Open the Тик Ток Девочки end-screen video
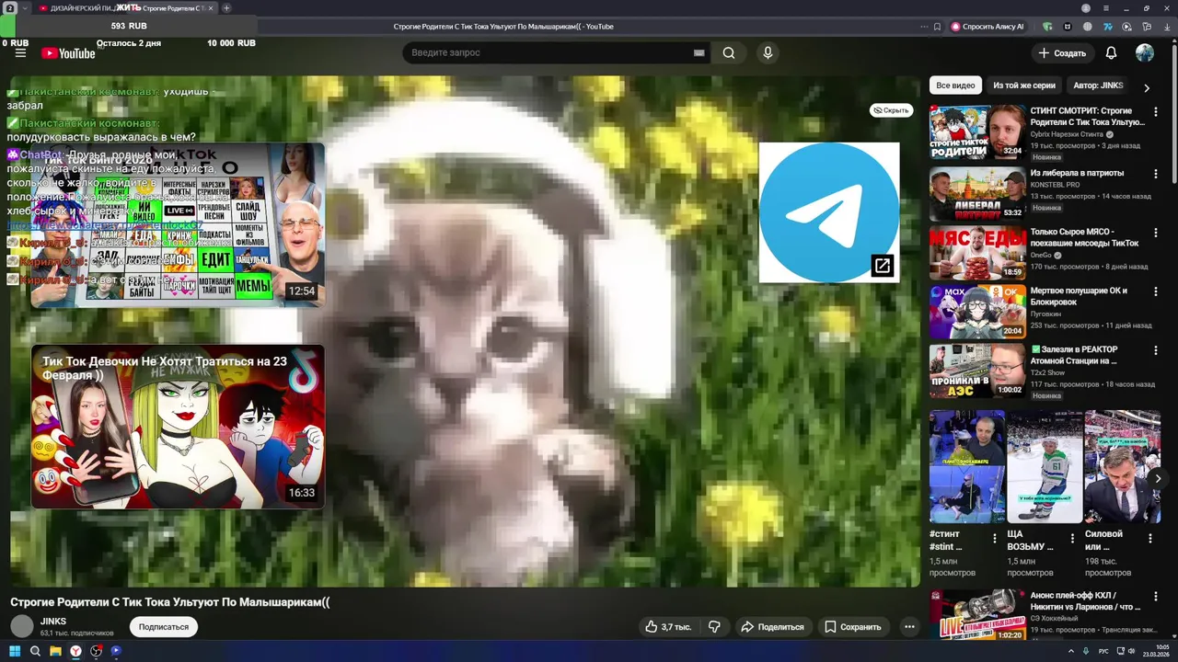Image resolution: width=1178 pixels, height=662 pixels. tap(178, 427)
